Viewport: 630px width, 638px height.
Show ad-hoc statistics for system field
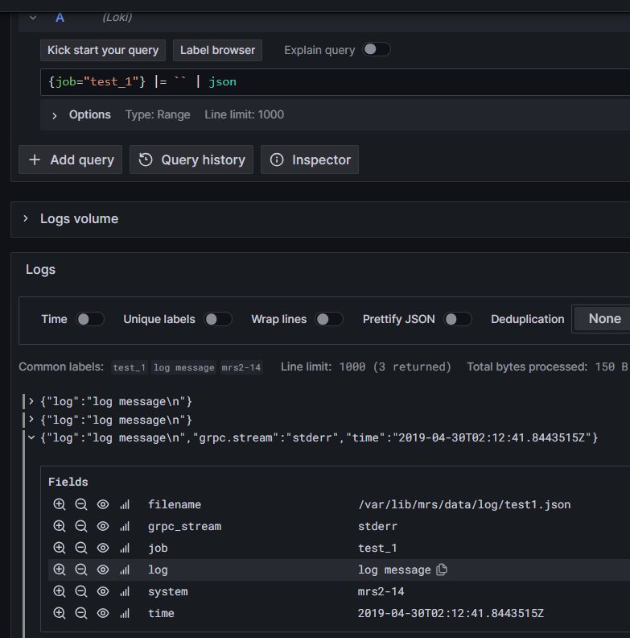(x=125, y=591)
